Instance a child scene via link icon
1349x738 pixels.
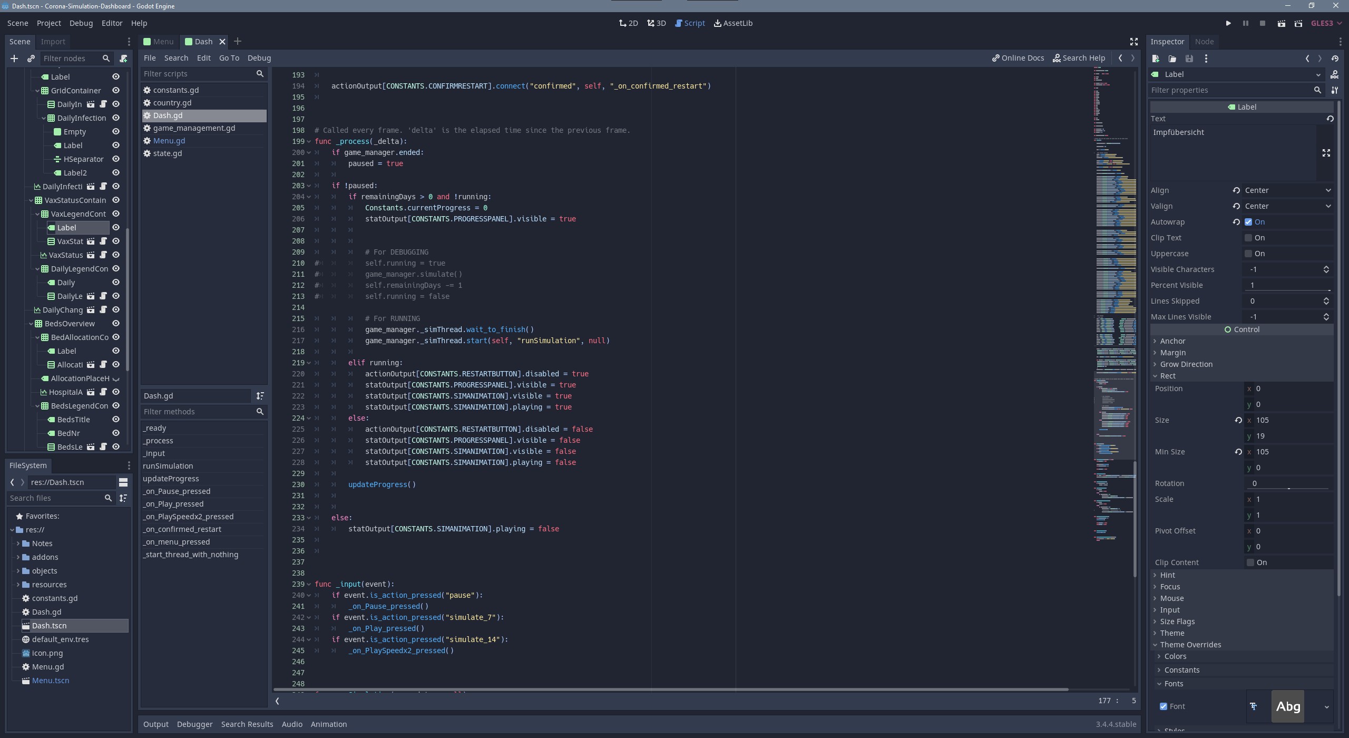tap(31, 59)
